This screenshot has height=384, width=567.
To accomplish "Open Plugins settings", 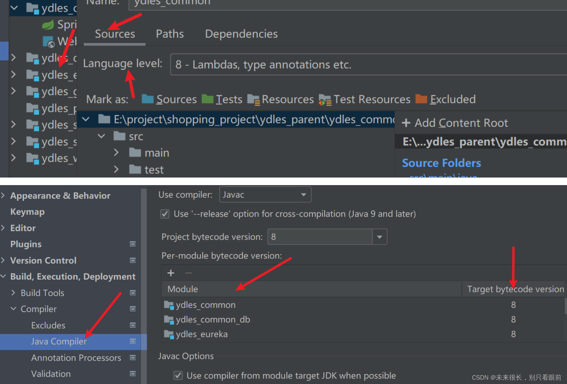I will [x=26, y=244].
